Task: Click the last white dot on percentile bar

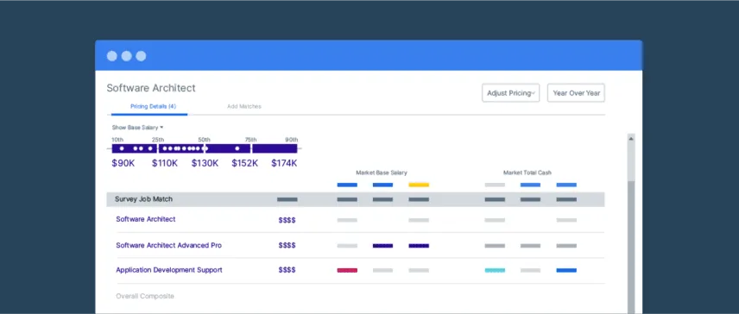Action: pos(237,148)
